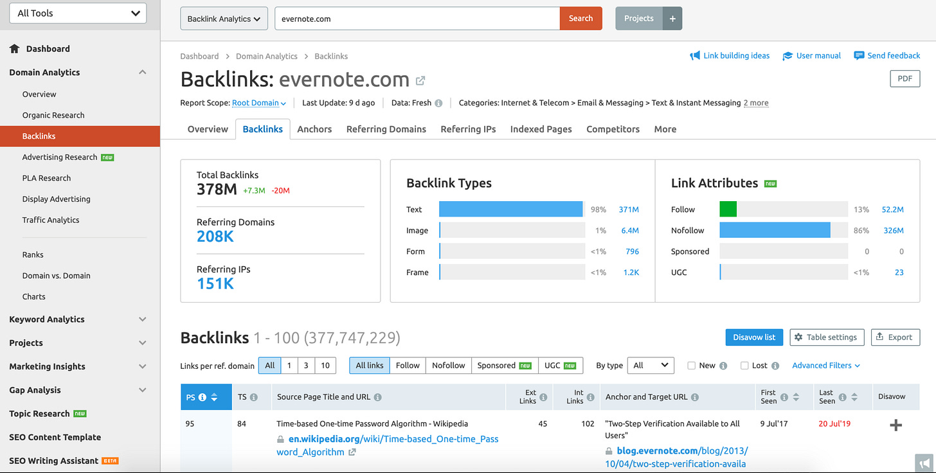Open the 208K Referring Domains link
The height and width of the screenshot is (473, 936).
pos(215,237)
